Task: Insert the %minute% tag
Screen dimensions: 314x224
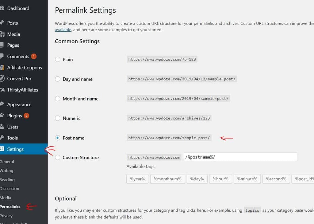Action: pyautogui.click(x=247, y=179)
